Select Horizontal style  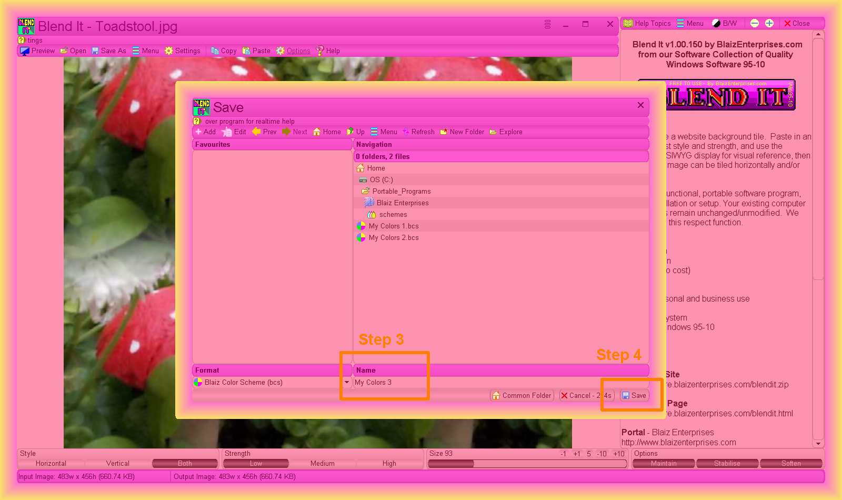pyautogui.click(x=51, y=464)
